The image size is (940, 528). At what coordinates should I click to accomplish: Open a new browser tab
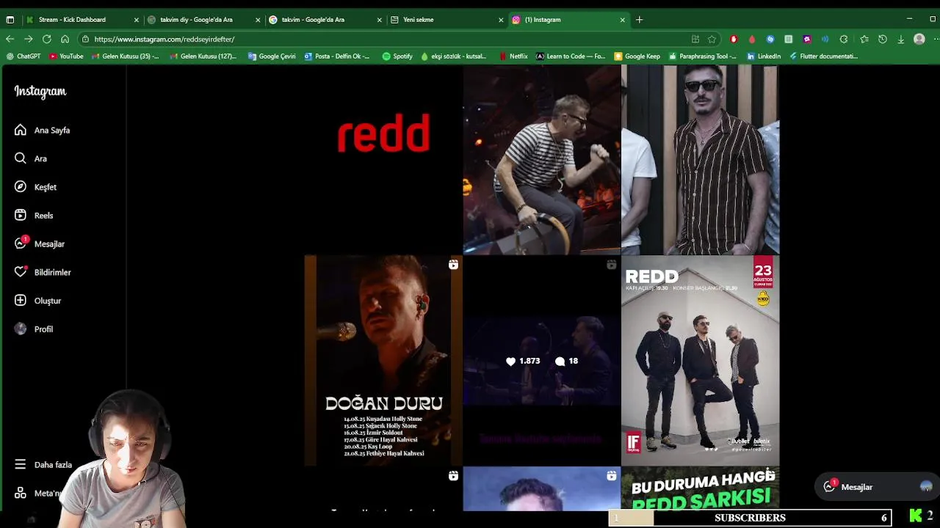(640, 20)
